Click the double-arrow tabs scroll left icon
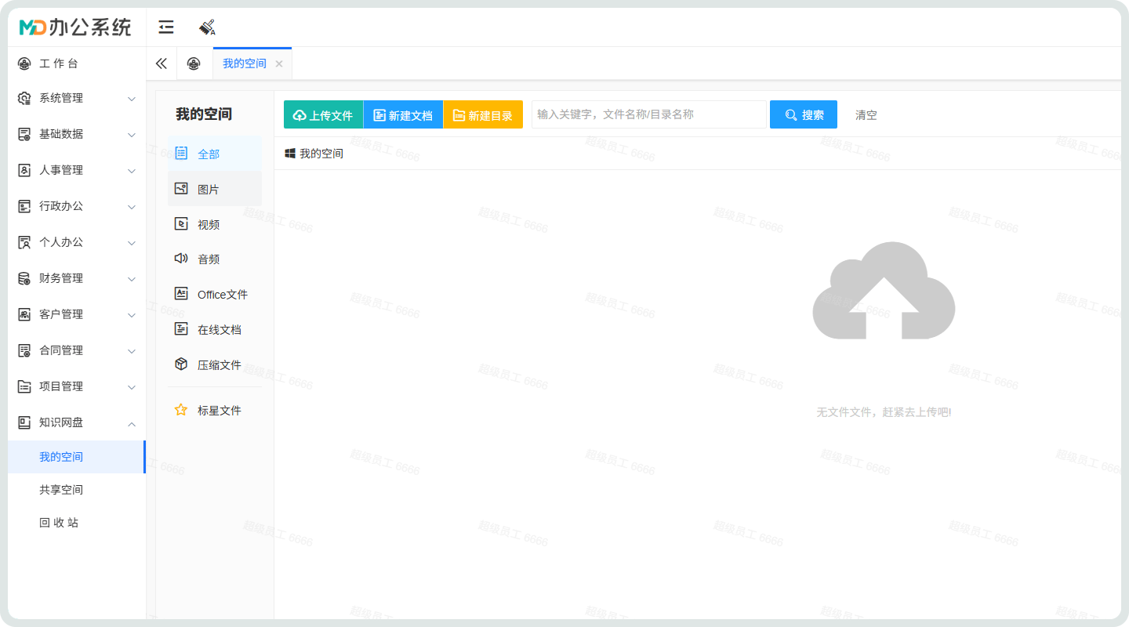Viewport: 1129px width, 627px height. 162,63
